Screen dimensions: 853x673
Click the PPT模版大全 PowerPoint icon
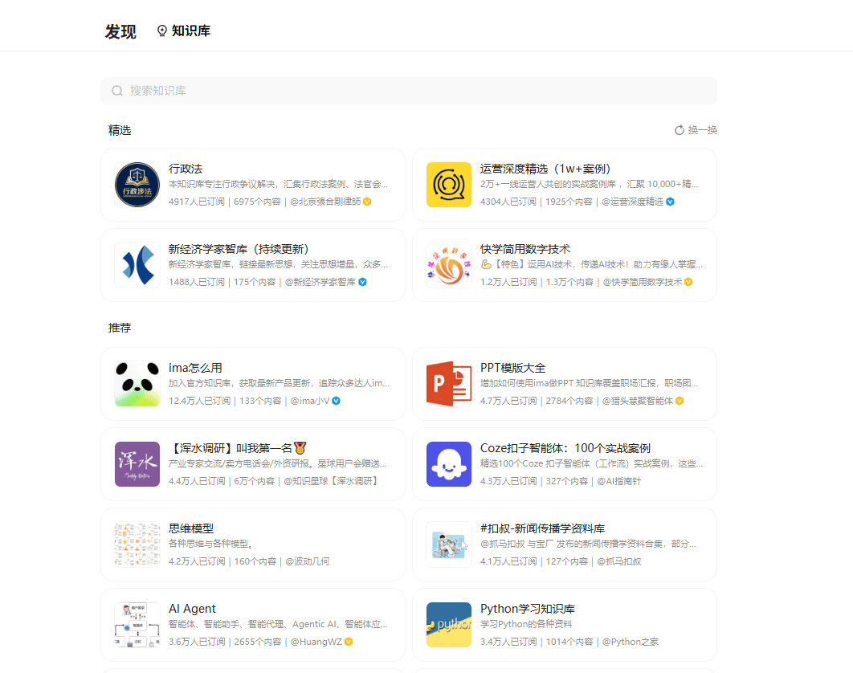click(x=449, y=384)
